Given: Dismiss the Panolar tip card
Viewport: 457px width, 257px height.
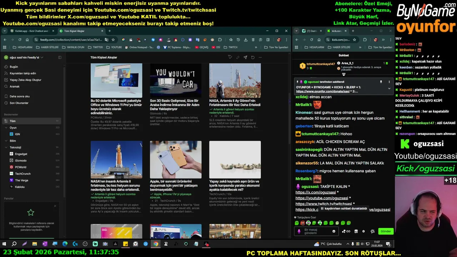Looking at the screenshot, I should pyautogui.click(x=55, y=206).
